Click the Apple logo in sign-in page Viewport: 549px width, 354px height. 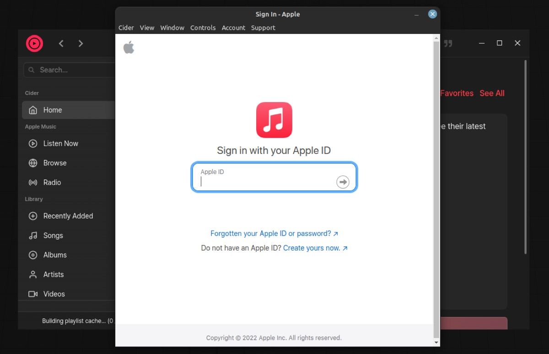coord(129,47)
